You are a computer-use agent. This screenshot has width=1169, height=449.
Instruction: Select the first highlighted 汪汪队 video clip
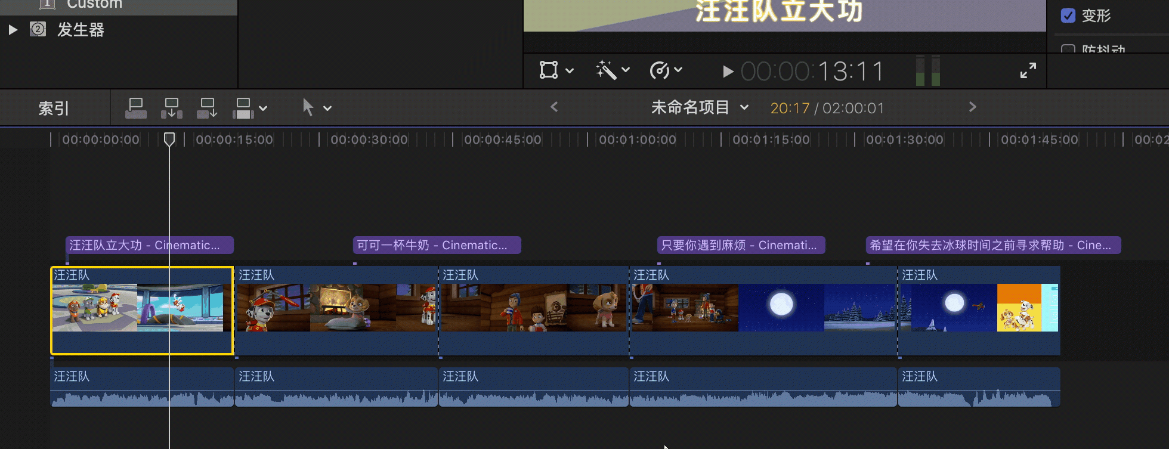coord(142,311)
